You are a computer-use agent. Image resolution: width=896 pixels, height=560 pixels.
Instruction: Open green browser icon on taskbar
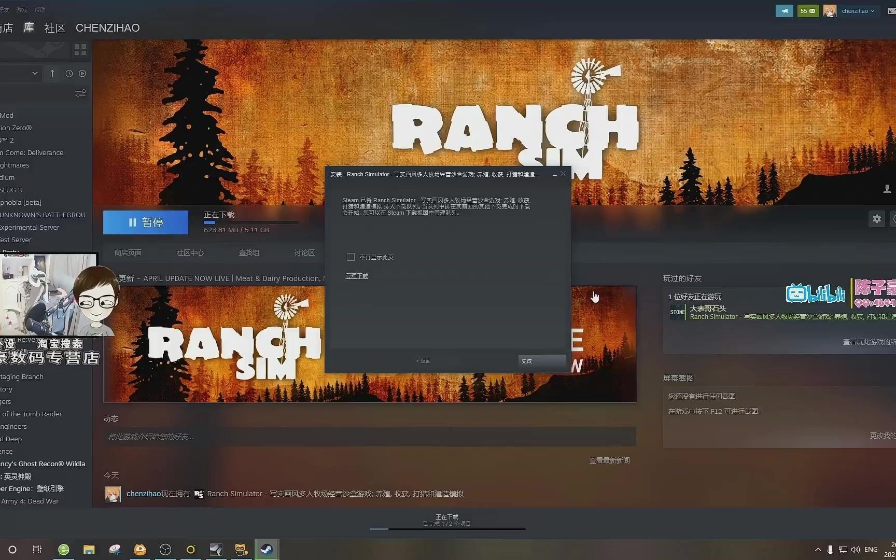pos(64,550)
